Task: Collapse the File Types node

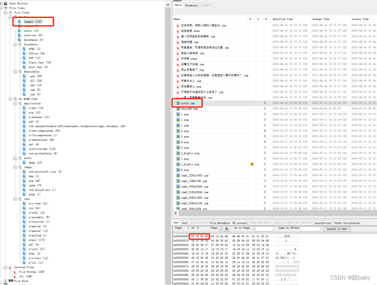Action: pos(5,13)
